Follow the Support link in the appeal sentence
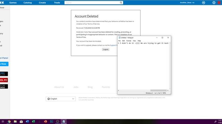The image size is (222, 124). (113, 45)
